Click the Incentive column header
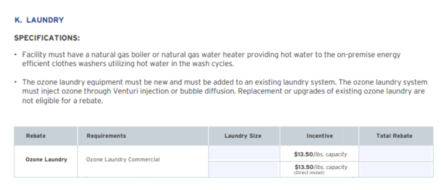Screen dimensions: 441x190 point(320,135)
